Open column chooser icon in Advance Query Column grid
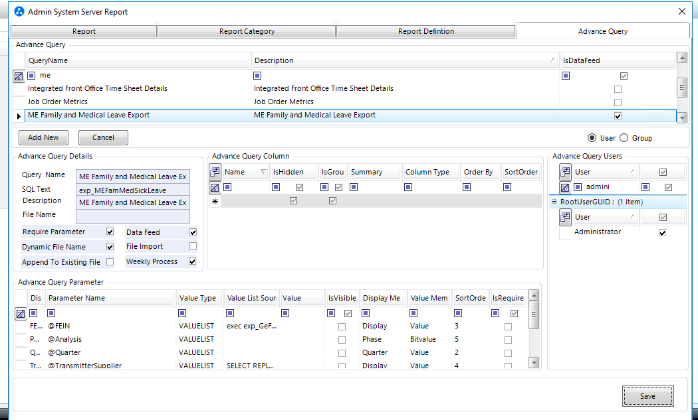The height and width of the screenshot is (420, 698). click(x=215, y=173)
